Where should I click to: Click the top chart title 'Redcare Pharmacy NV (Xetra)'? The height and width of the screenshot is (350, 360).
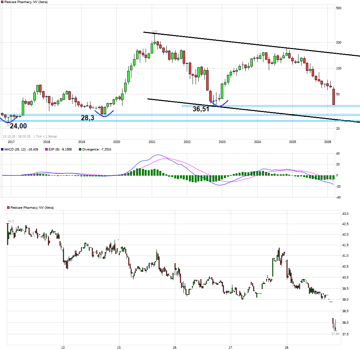26,2
